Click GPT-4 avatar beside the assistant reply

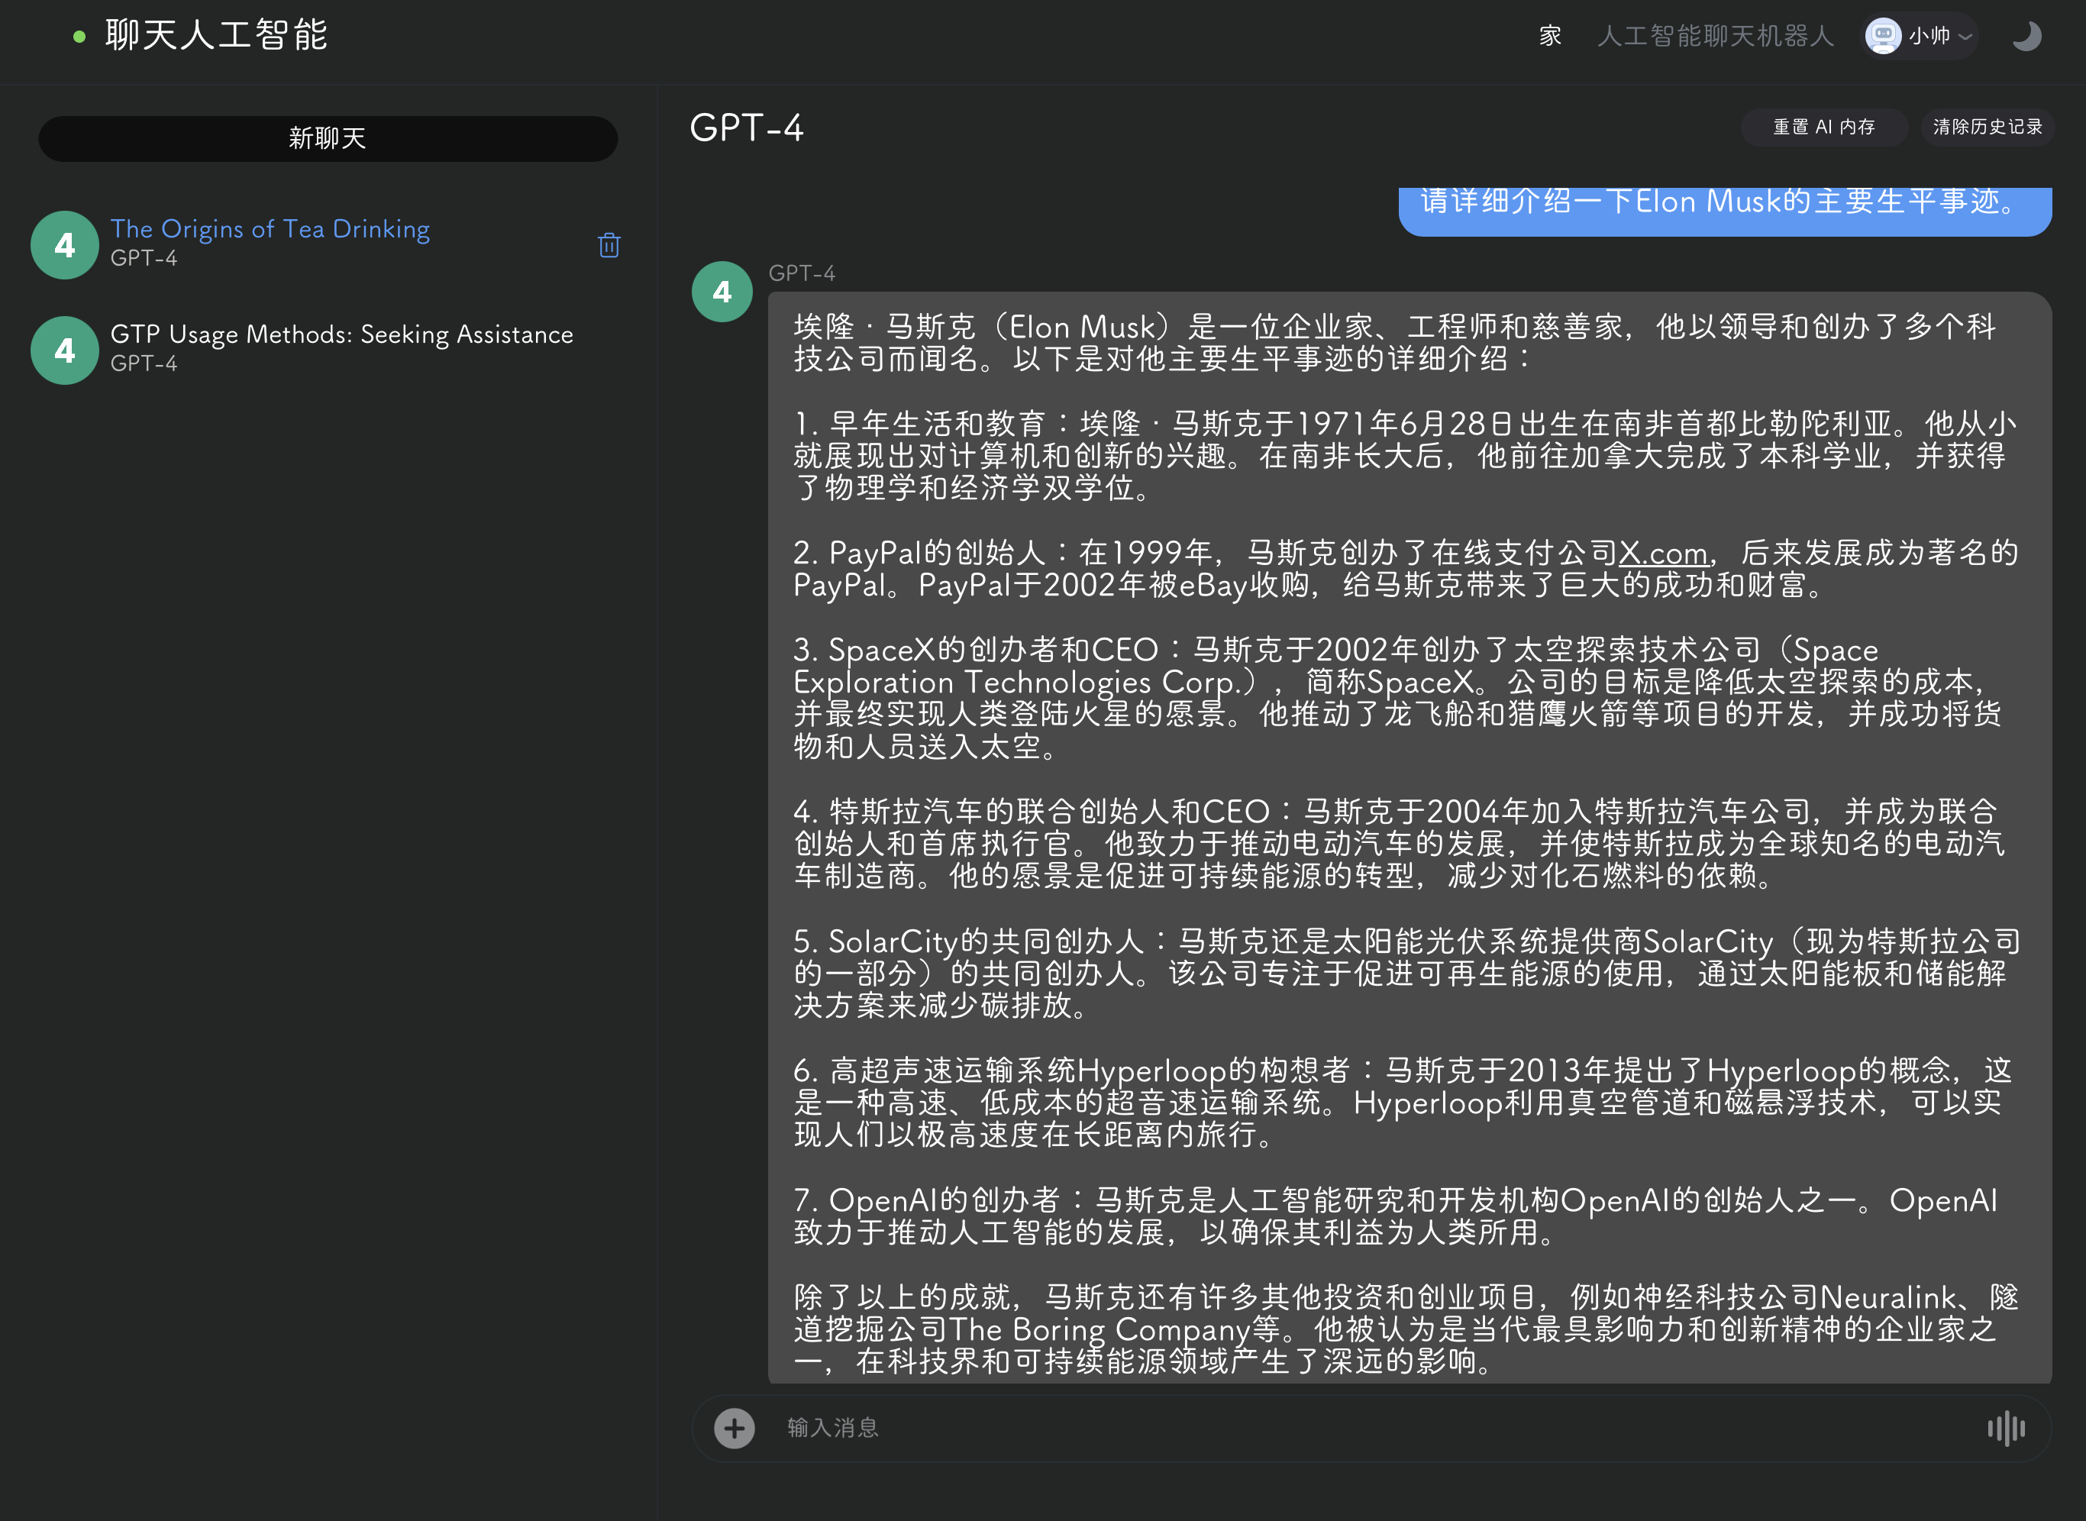[722, 292]
